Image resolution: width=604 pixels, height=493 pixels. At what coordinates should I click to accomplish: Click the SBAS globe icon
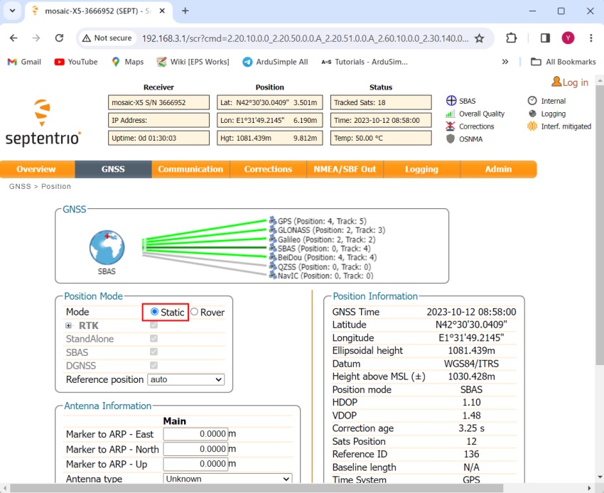[x=107, y=248]
